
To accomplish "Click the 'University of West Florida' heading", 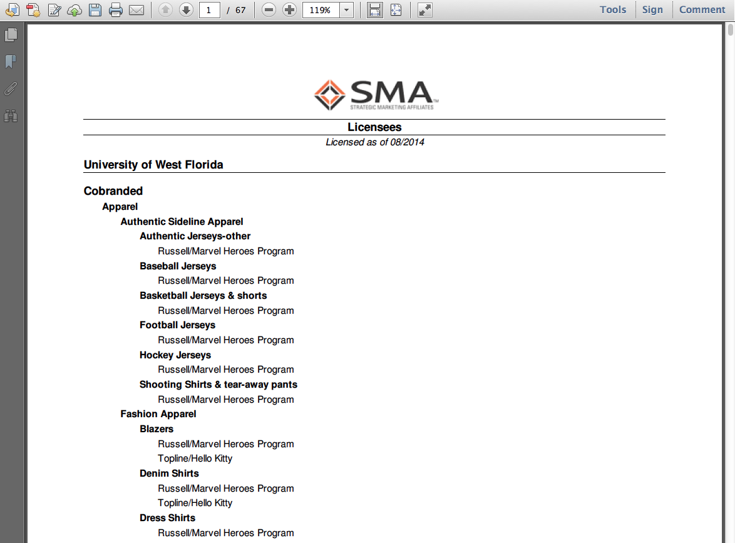I will coord(153,165).
